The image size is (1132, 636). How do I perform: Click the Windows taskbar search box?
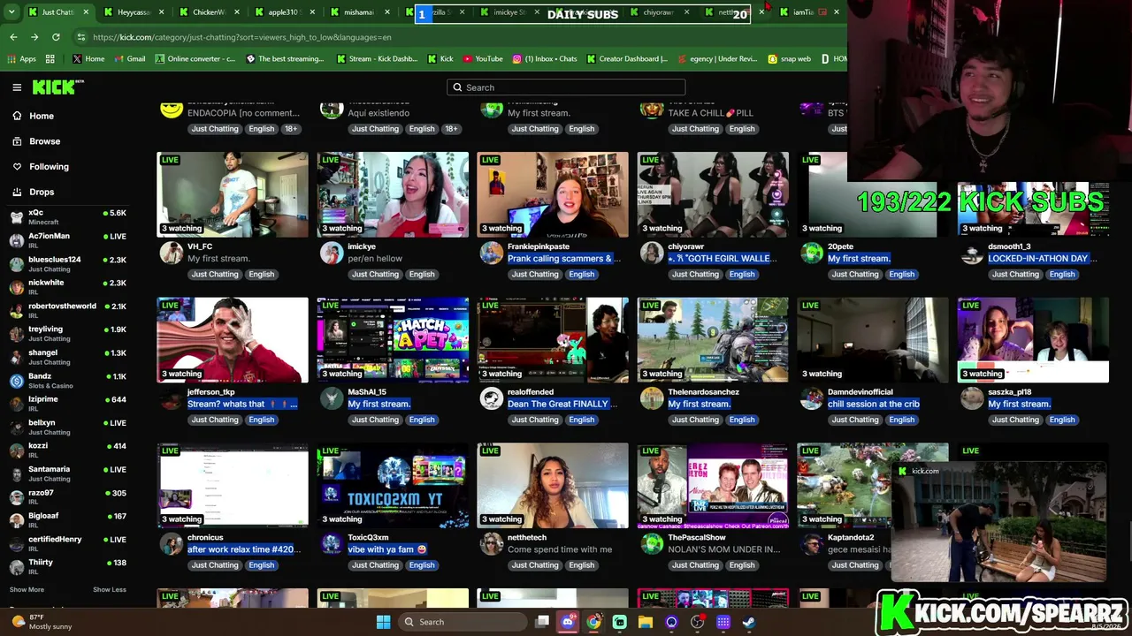(461, 622)
